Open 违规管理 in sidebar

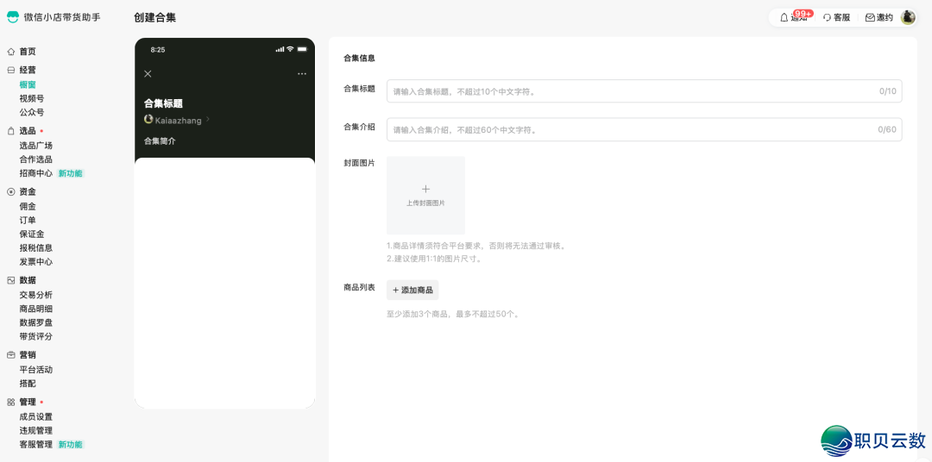[x=35, y=430]
